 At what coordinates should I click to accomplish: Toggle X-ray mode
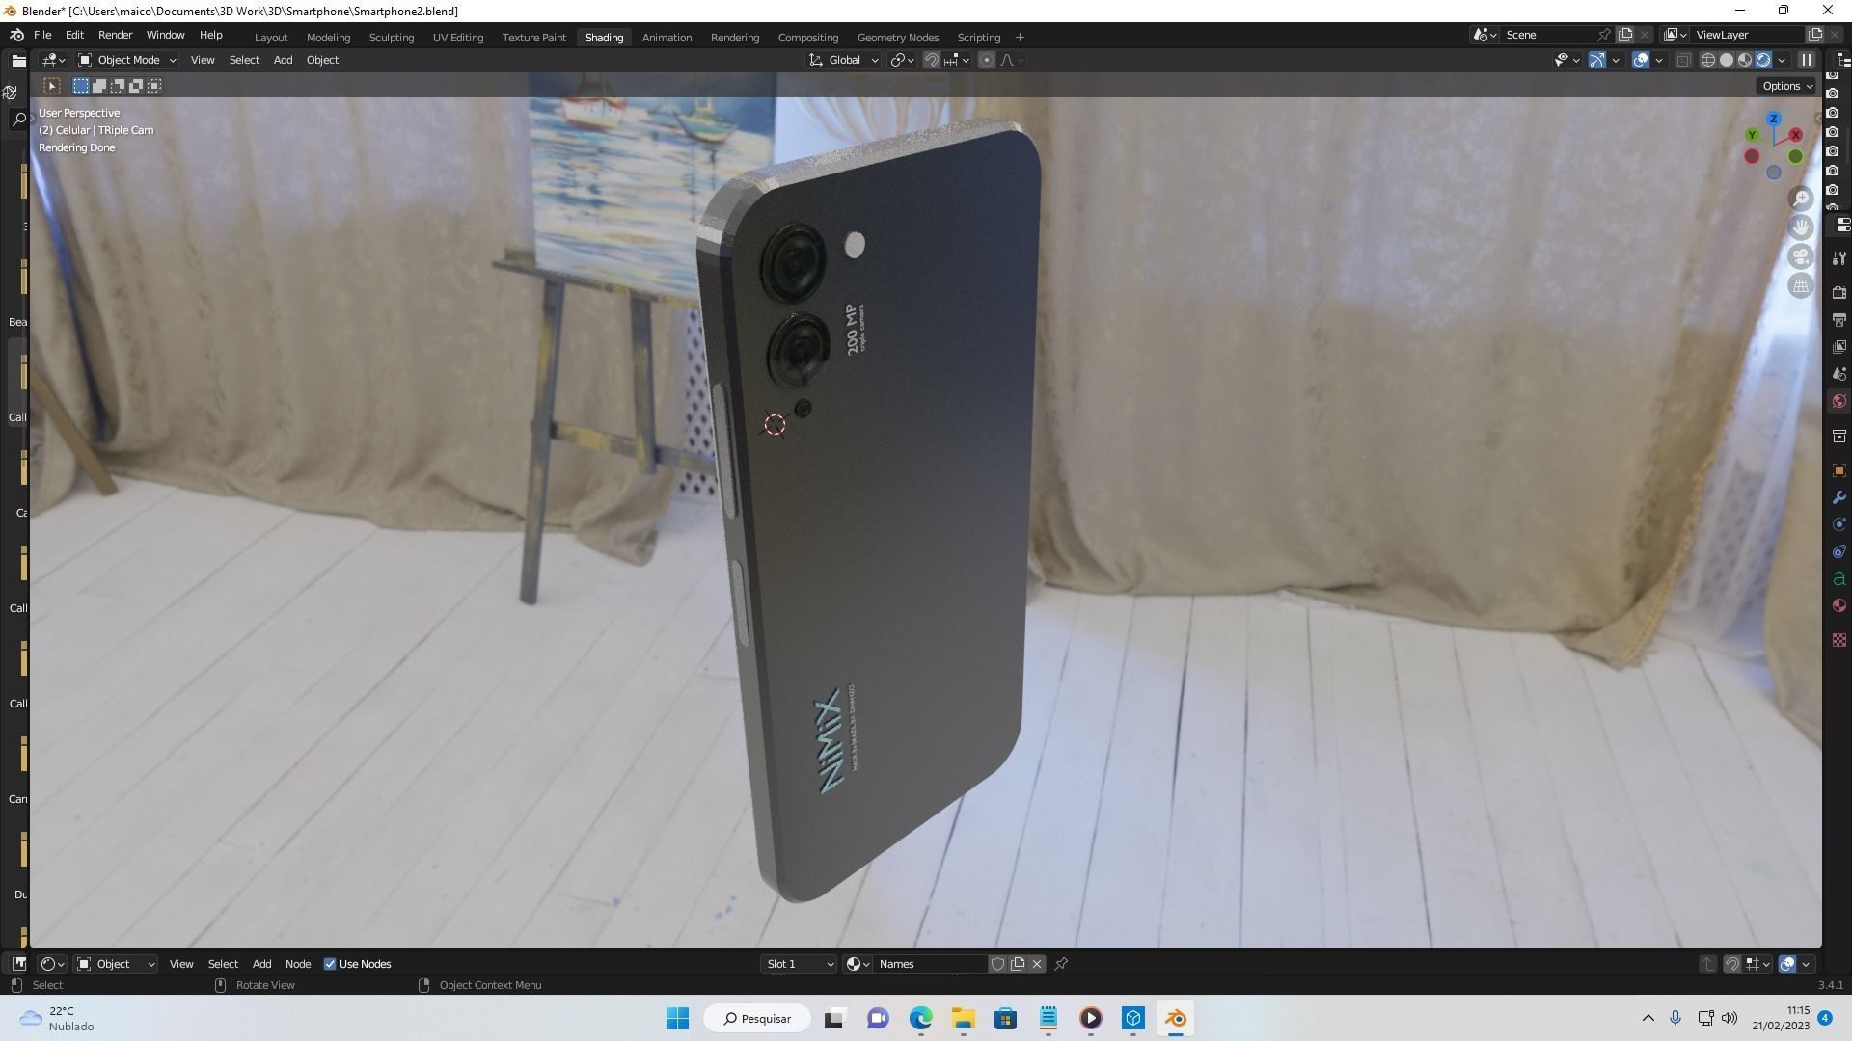click(x=1683, y=60)
